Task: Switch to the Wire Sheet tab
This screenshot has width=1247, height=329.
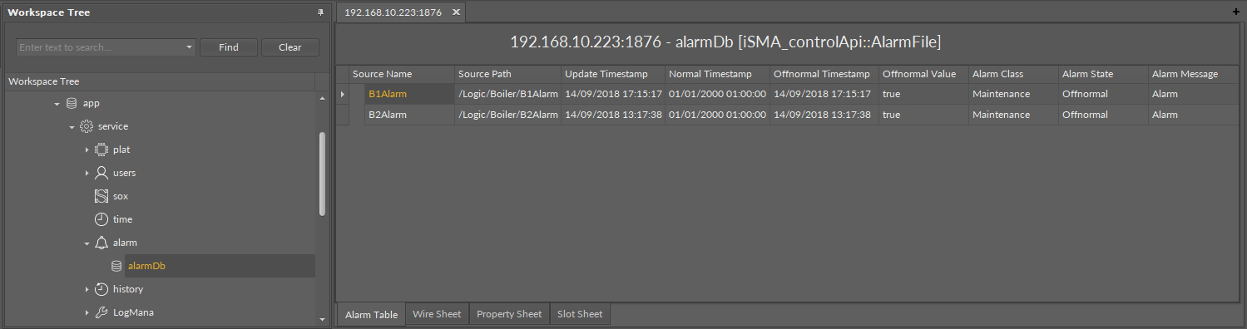Action: (437, 314)
